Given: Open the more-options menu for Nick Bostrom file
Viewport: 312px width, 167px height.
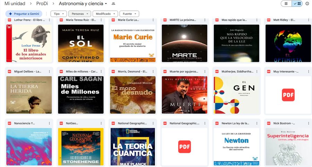Looking at the screenshot, I should click(309, 123).
